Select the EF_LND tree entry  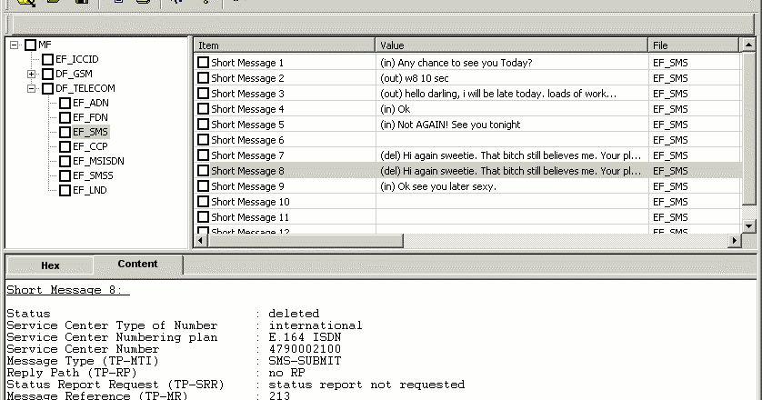[x=90, y=190]
